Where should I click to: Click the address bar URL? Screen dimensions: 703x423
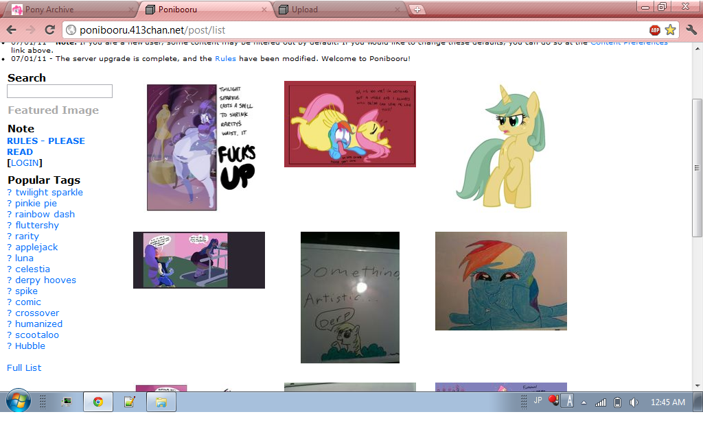coord(152,30)
